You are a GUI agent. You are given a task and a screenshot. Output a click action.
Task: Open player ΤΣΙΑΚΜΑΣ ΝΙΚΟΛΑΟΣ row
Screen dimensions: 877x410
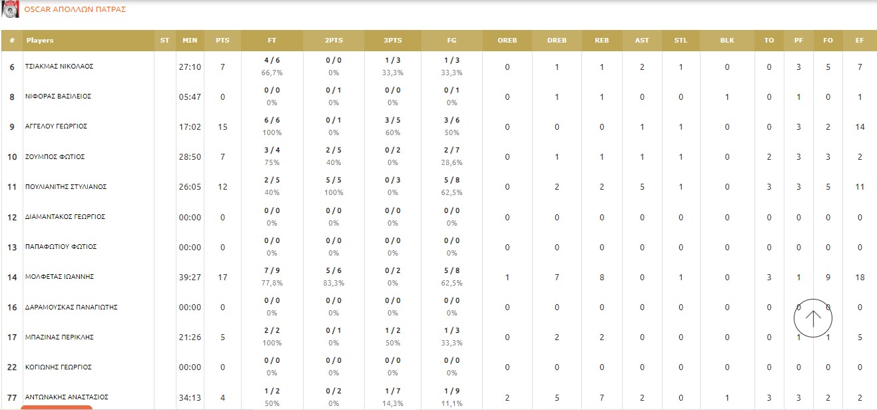(x=59, y=67)
